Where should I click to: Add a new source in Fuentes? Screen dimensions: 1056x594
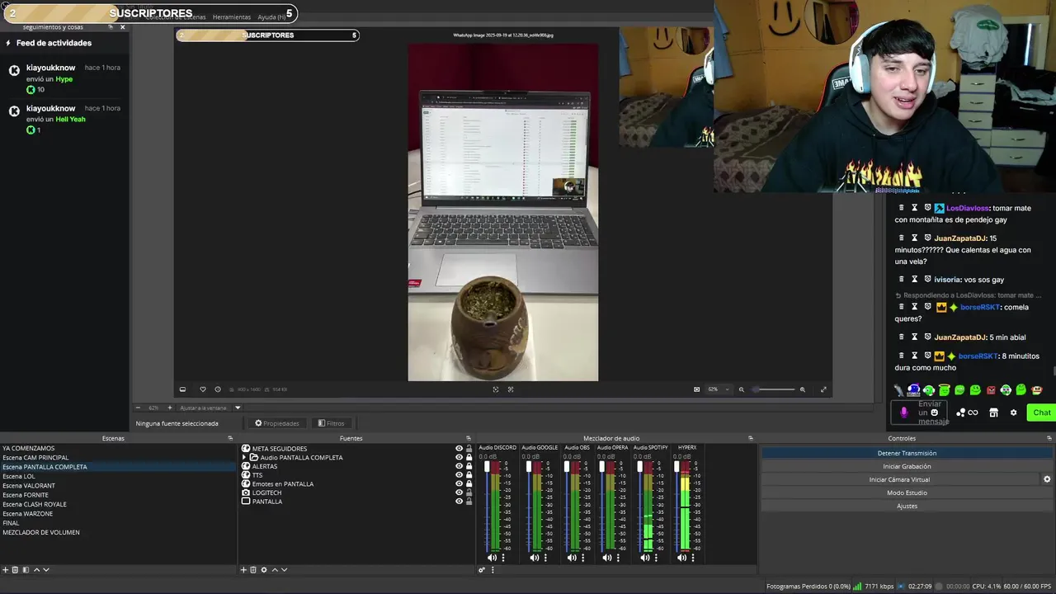(x=243, y=569)
